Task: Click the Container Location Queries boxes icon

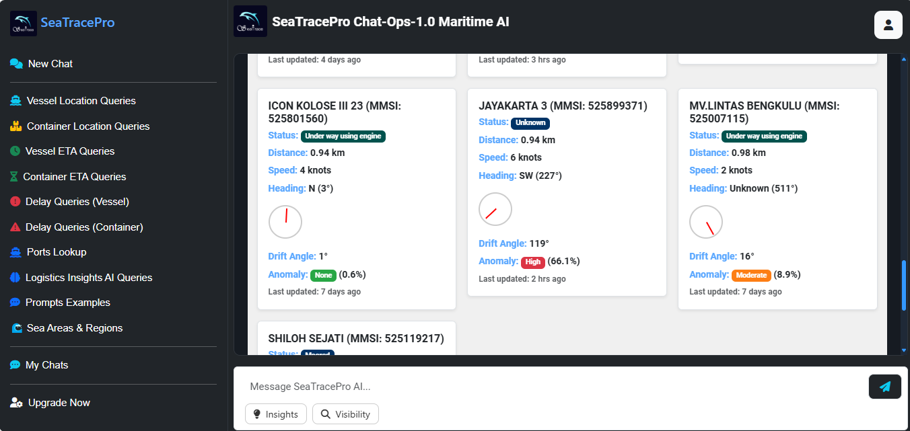Action: (x=15, y=126)
